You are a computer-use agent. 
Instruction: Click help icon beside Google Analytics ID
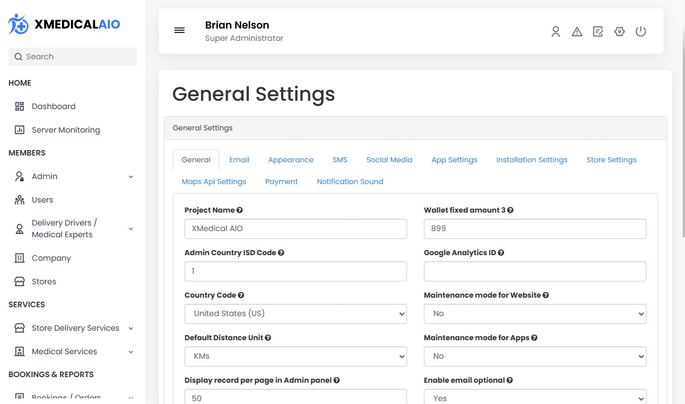501,253
